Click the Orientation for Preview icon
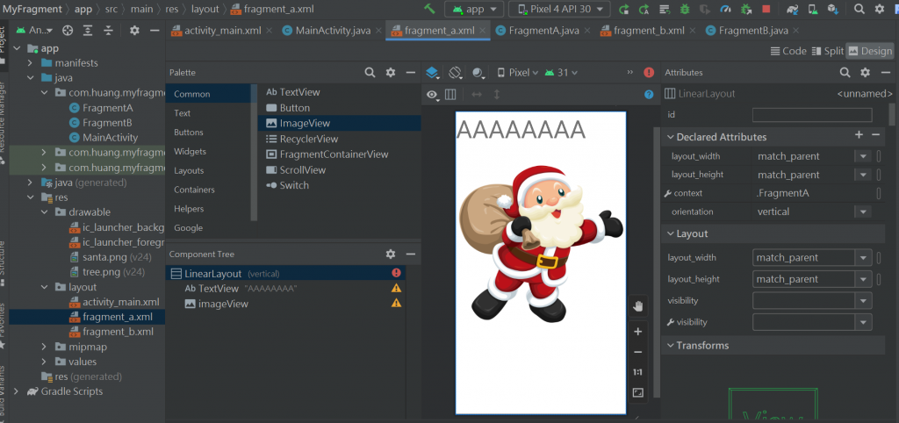899x423 pixels. click(456, 72)
